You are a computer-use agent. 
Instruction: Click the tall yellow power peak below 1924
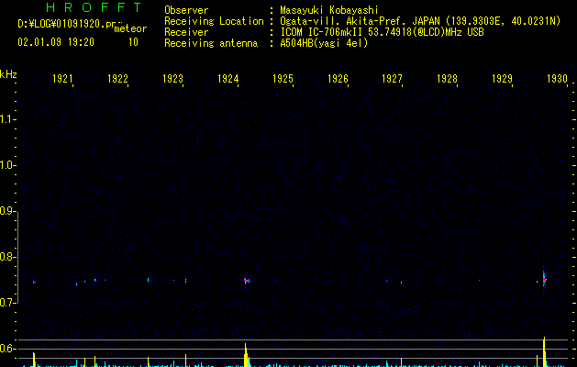(246, 355)
